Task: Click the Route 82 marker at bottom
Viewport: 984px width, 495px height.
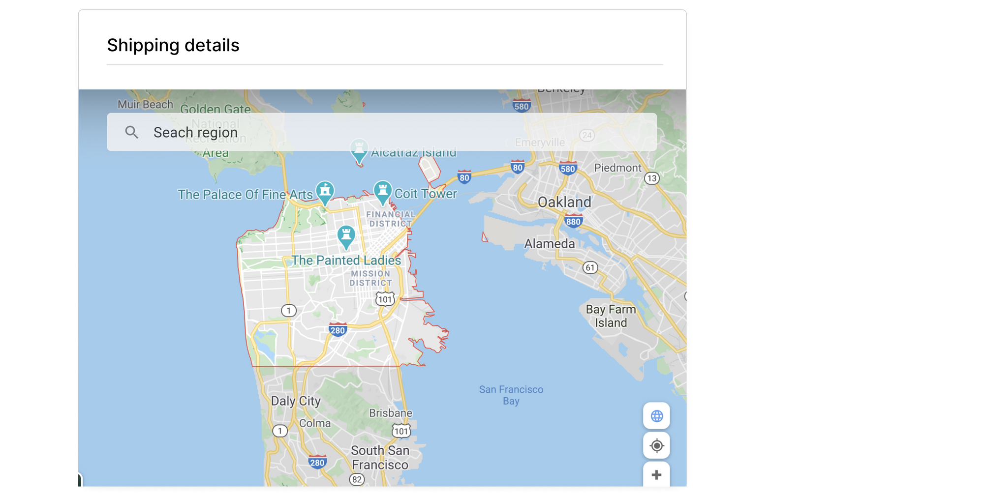Action: 357,479
